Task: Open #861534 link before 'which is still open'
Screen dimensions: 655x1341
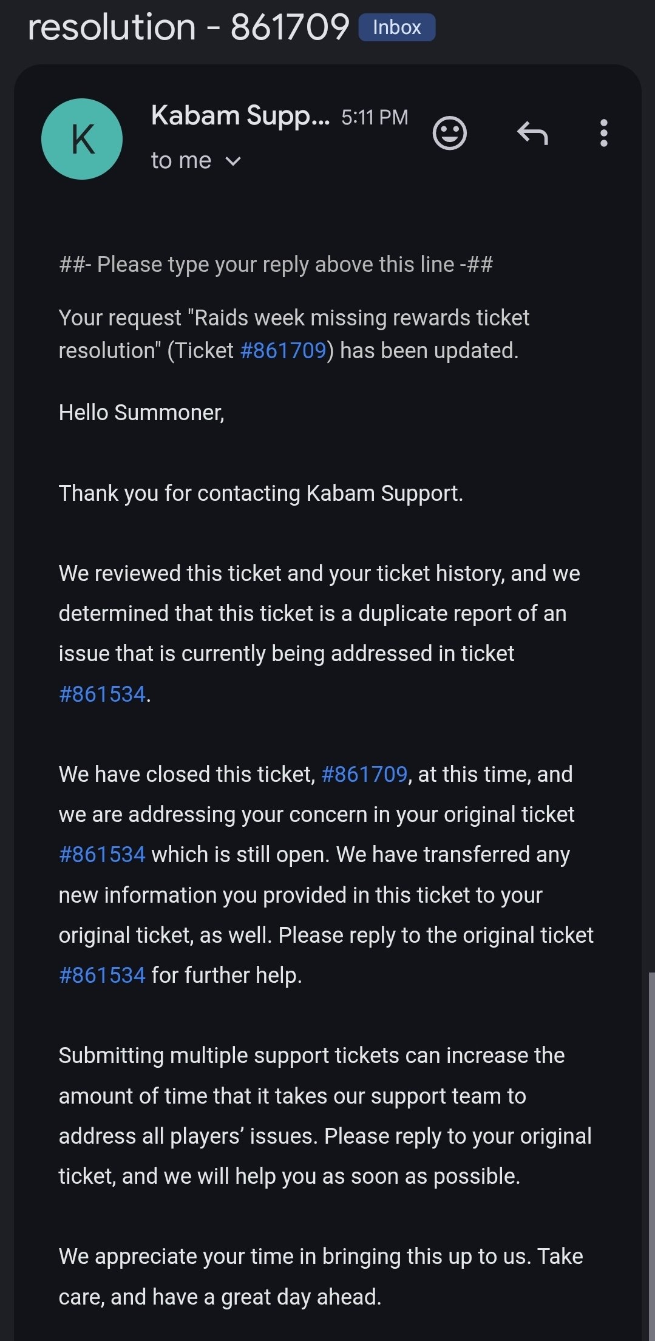Action: tap(102, 854)
